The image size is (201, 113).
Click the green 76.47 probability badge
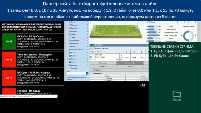click(9, 41)
